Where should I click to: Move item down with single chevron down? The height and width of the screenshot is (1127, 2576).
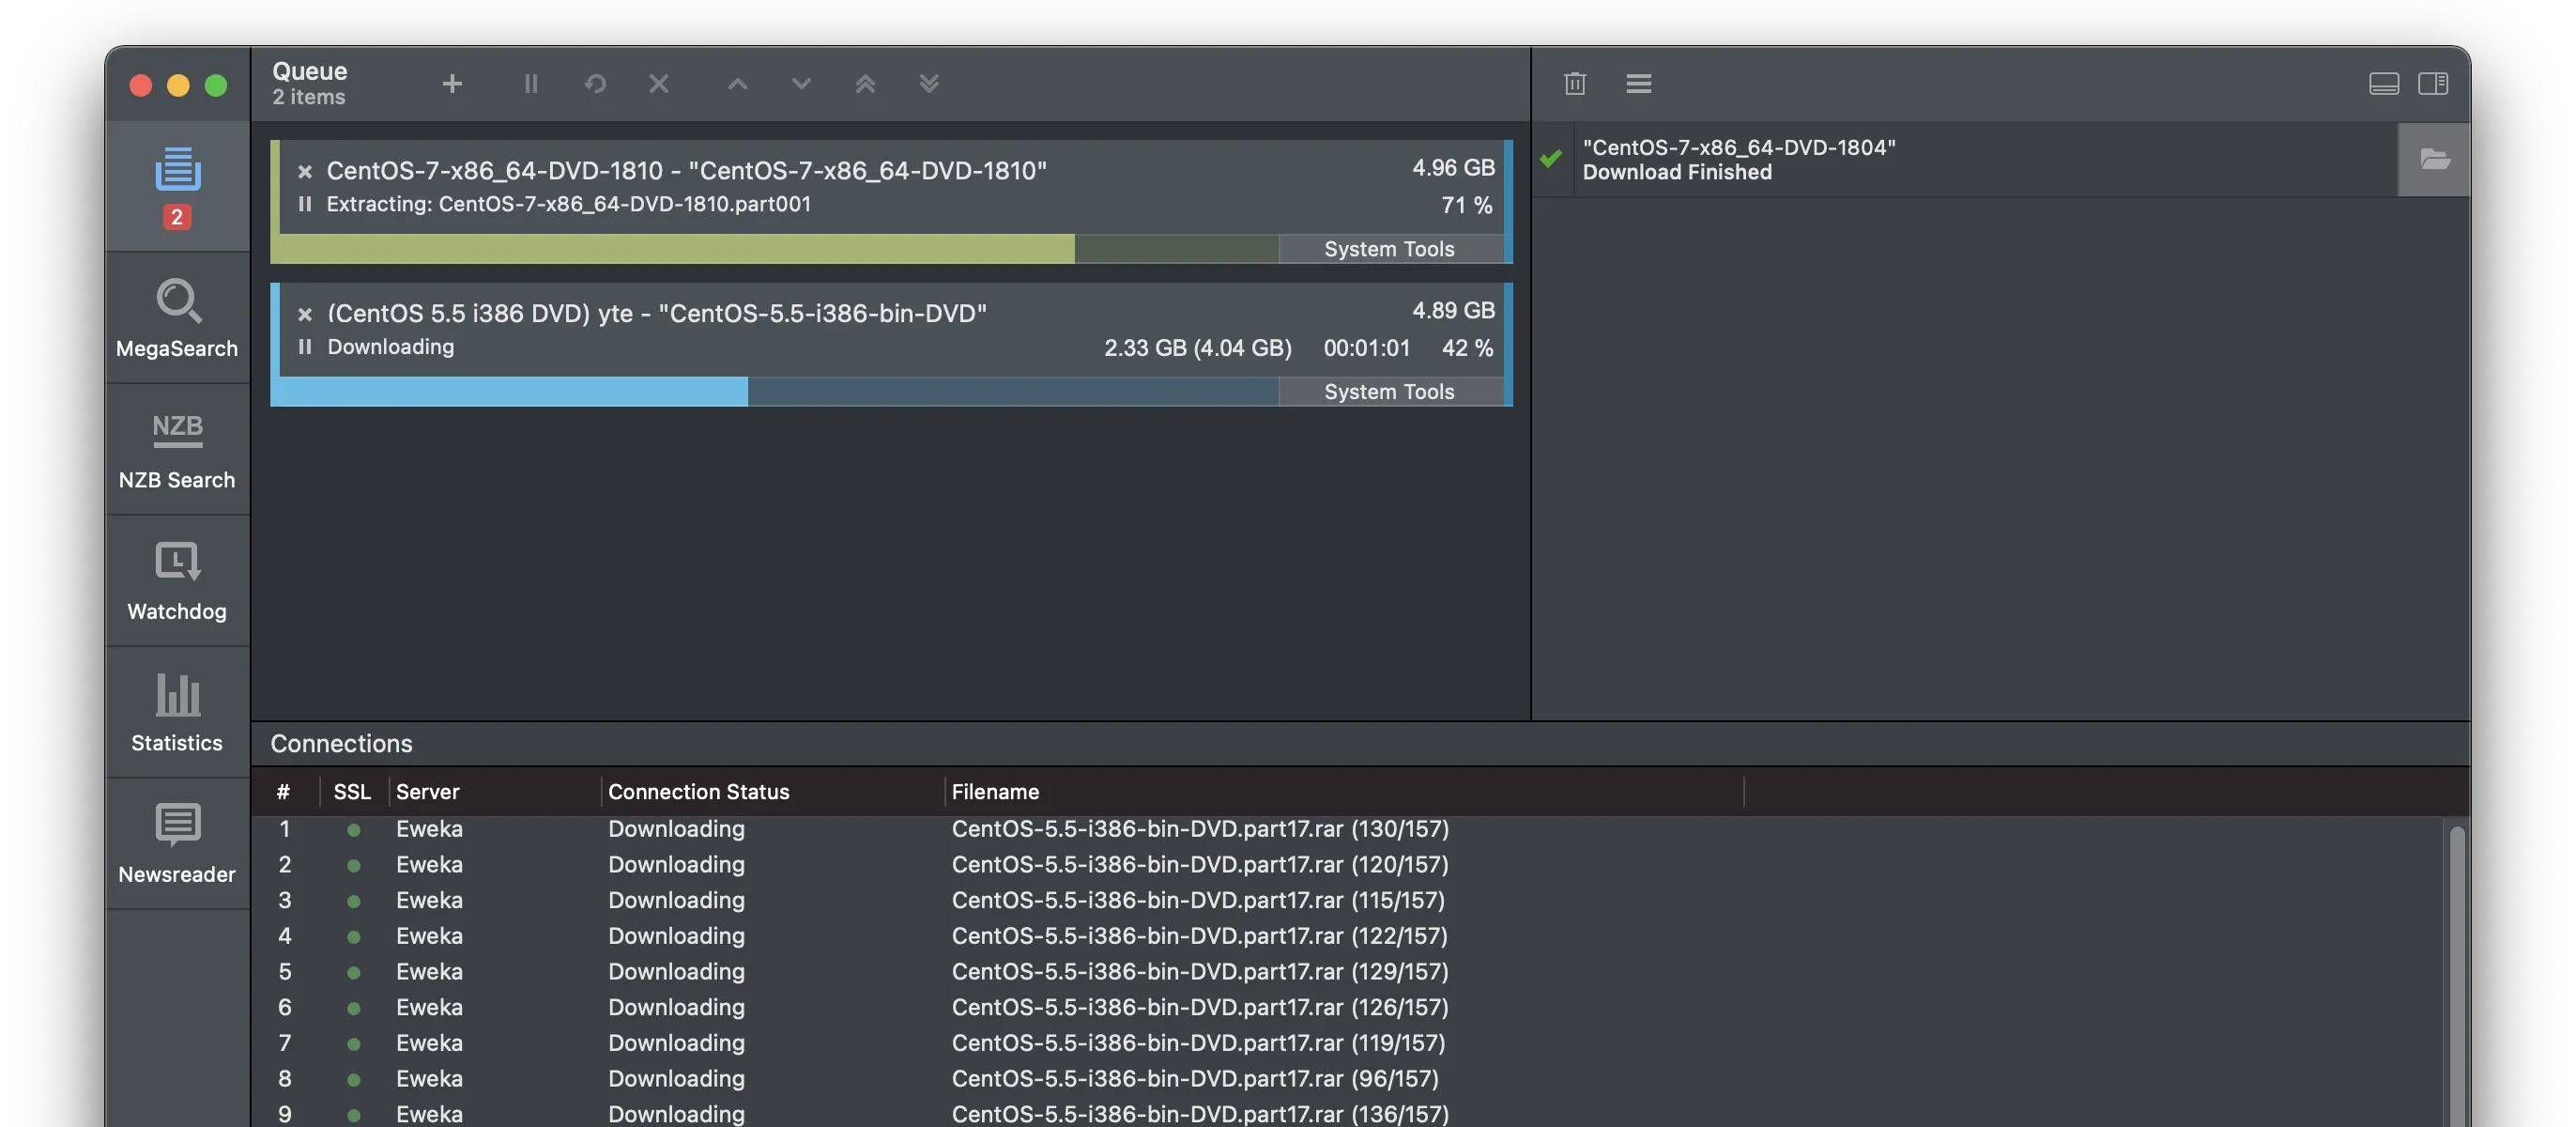point(801,84)
